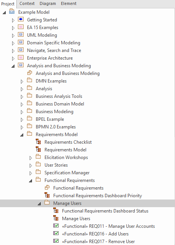Image resolution: width=175 pixels, height=245 pixels.
Task: Expand the UML Modeling node
Action: tap(13, 36)
